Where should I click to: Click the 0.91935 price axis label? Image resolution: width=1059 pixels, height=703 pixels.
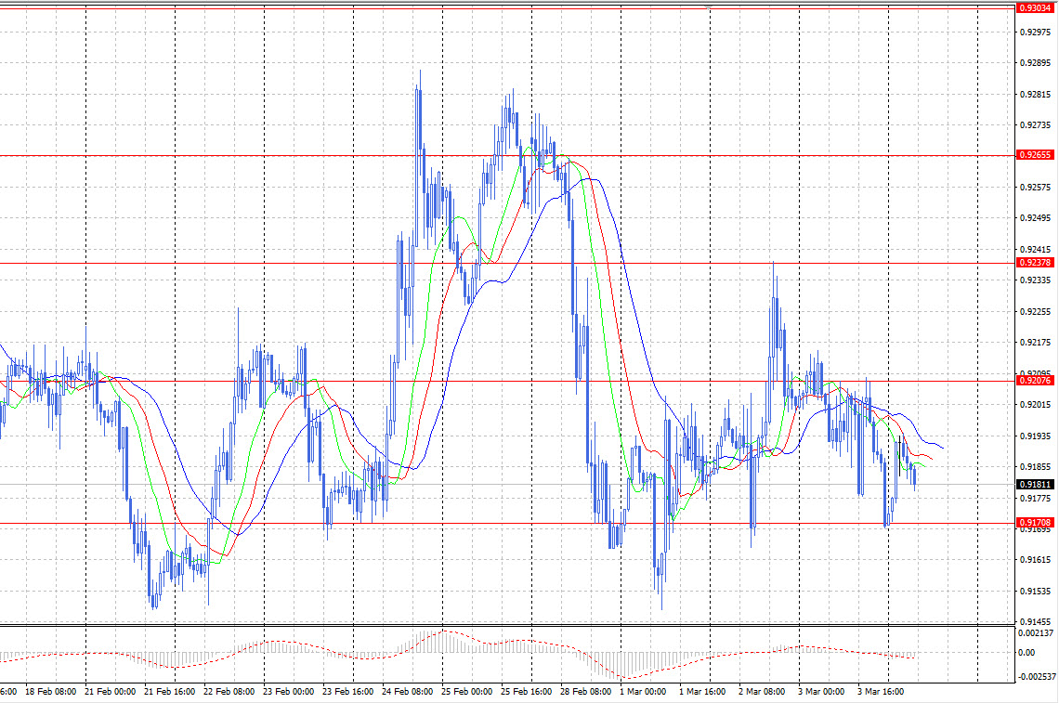pos(1036,436)
